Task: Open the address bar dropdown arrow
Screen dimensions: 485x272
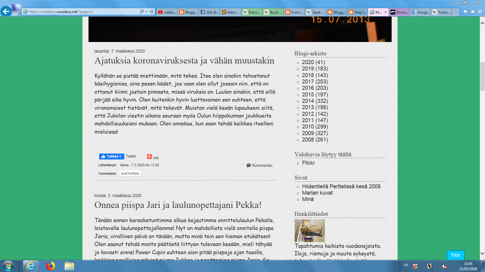Action: [x=147, y=11]
